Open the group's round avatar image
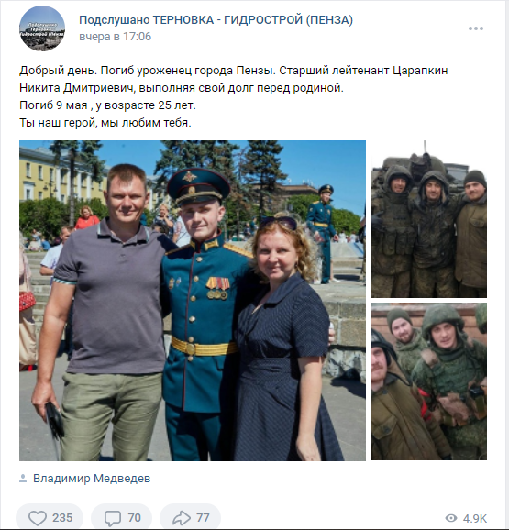 (42, 28)
